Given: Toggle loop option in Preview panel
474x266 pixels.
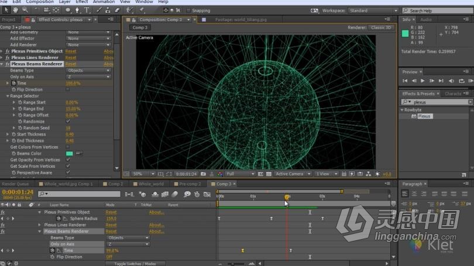Looking at the screenshot, I should click(x=461, y=81).
